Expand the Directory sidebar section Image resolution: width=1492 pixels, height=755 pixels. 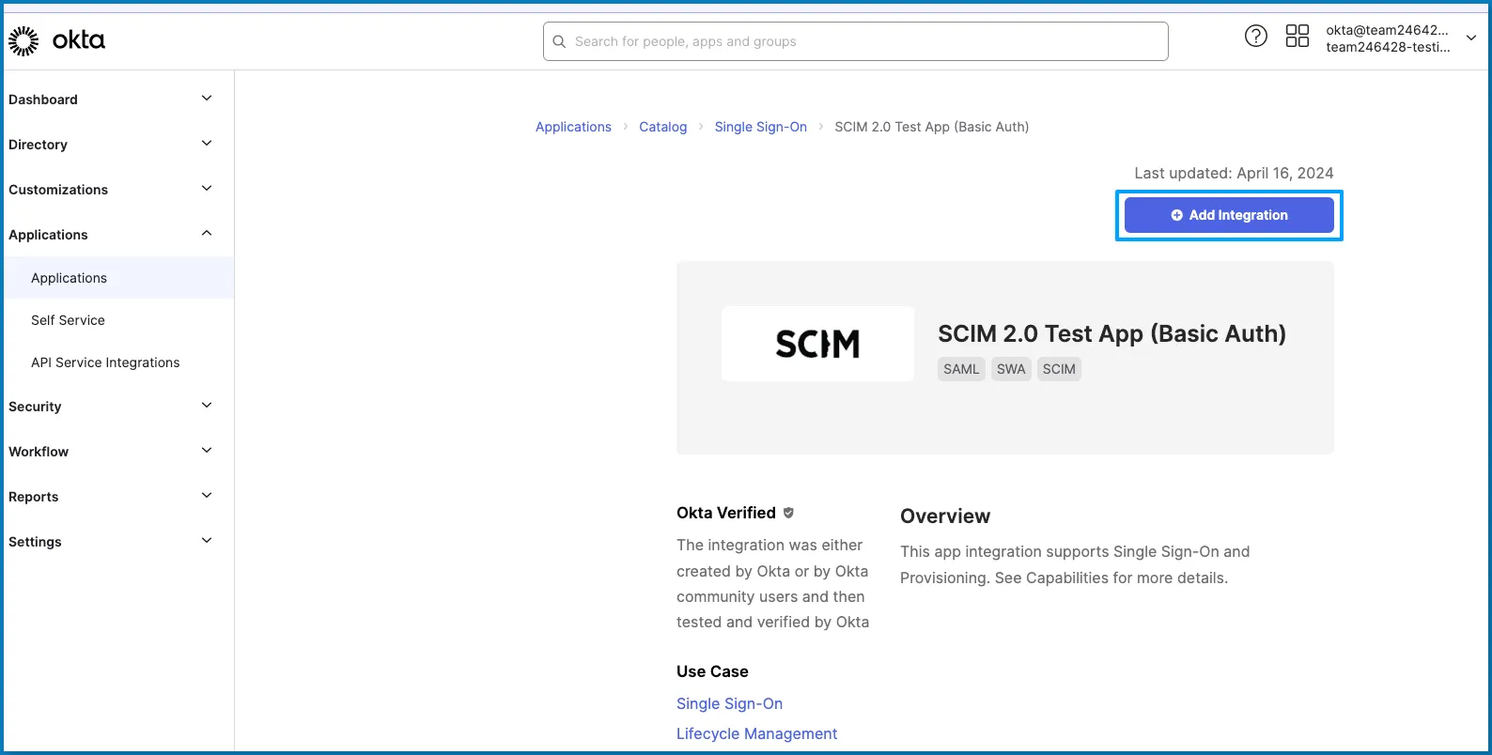[207, 144]
